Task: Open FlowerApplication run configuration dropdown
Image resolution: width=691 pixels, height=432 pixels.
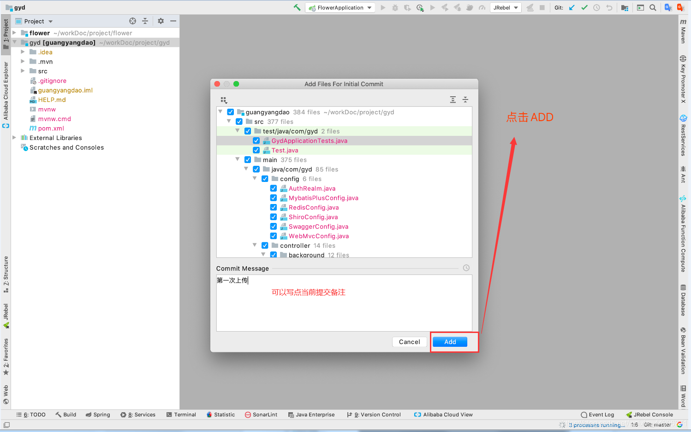Action: tap(340, 7)
